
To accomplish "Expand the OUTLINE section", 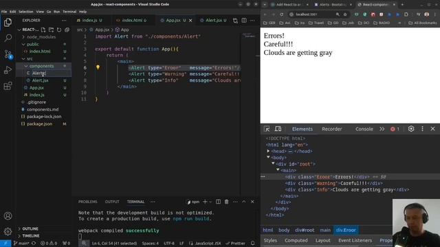I will 19,228.
